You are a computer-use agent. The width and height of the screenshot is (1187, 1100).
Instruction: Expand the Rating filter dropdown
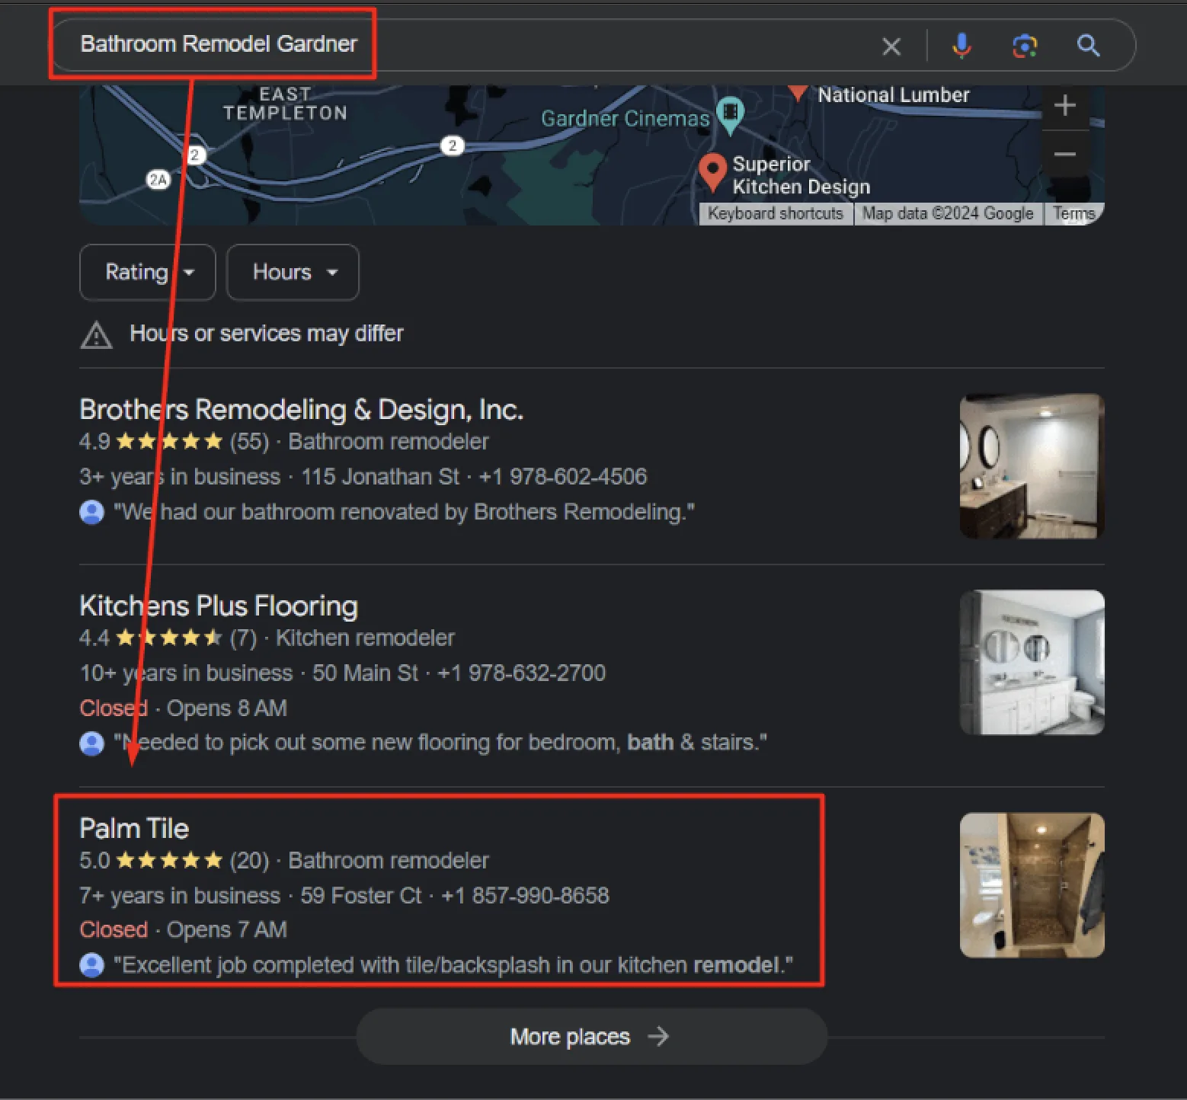click(148, 272)
